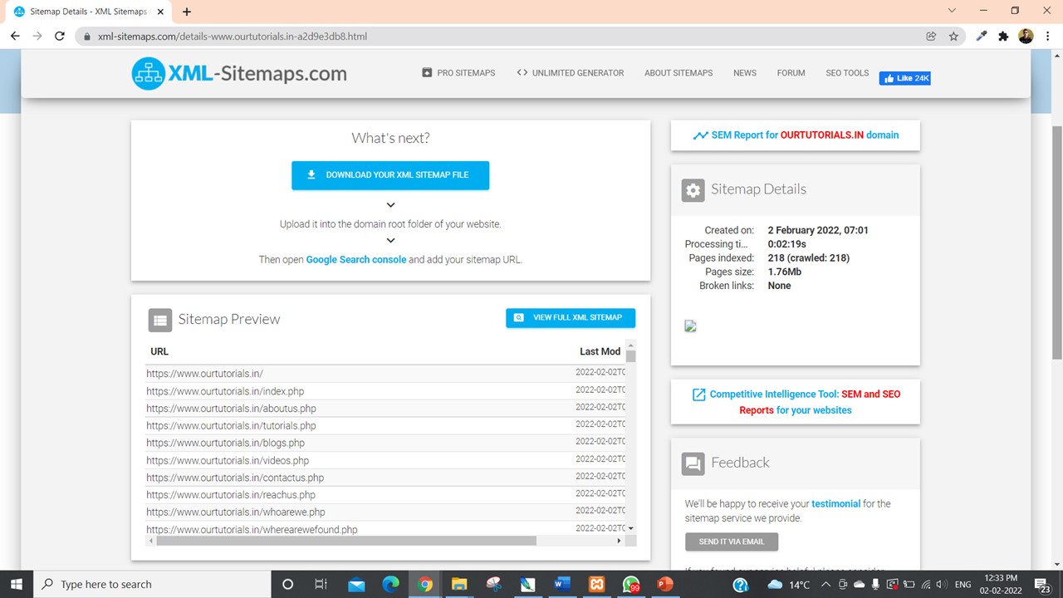Image resolution: width=1063 pixels, height=598 pixels.
Task: Like the page on Facebook
Action: (x=905, y=78)
